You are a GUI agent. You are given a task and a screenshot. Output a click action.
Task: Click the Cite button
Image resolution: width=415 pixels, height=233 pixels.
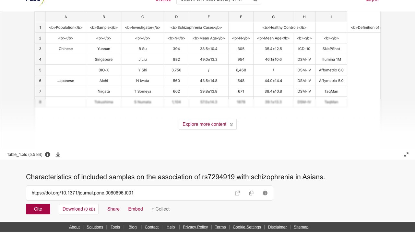[38, 209]
